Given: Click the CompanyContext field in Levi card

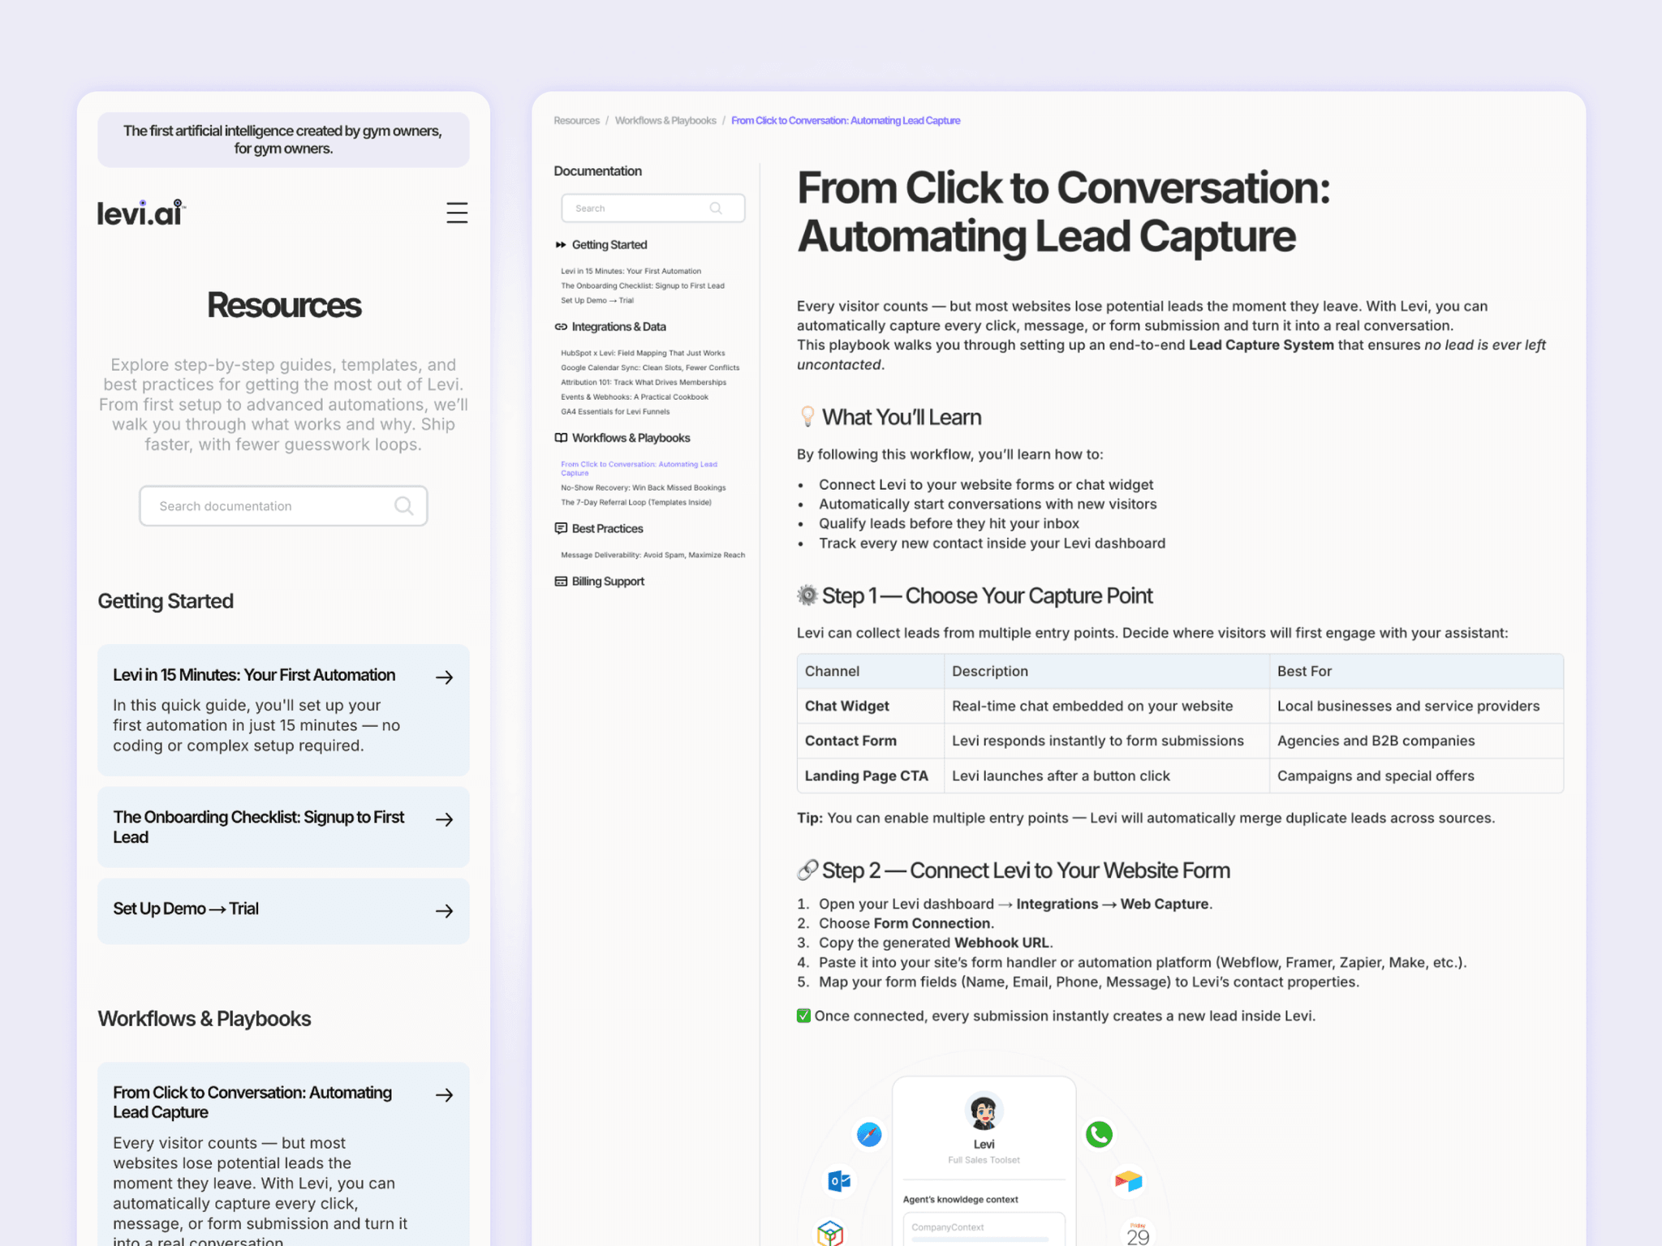Looking at the screenshot, I should 984,1227.
